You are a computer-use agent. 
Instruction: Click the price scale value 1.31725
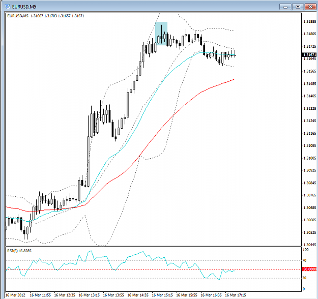[310, 46]
